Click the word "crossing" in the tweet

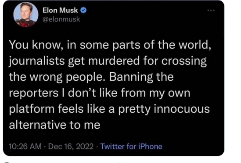[184, 61]
